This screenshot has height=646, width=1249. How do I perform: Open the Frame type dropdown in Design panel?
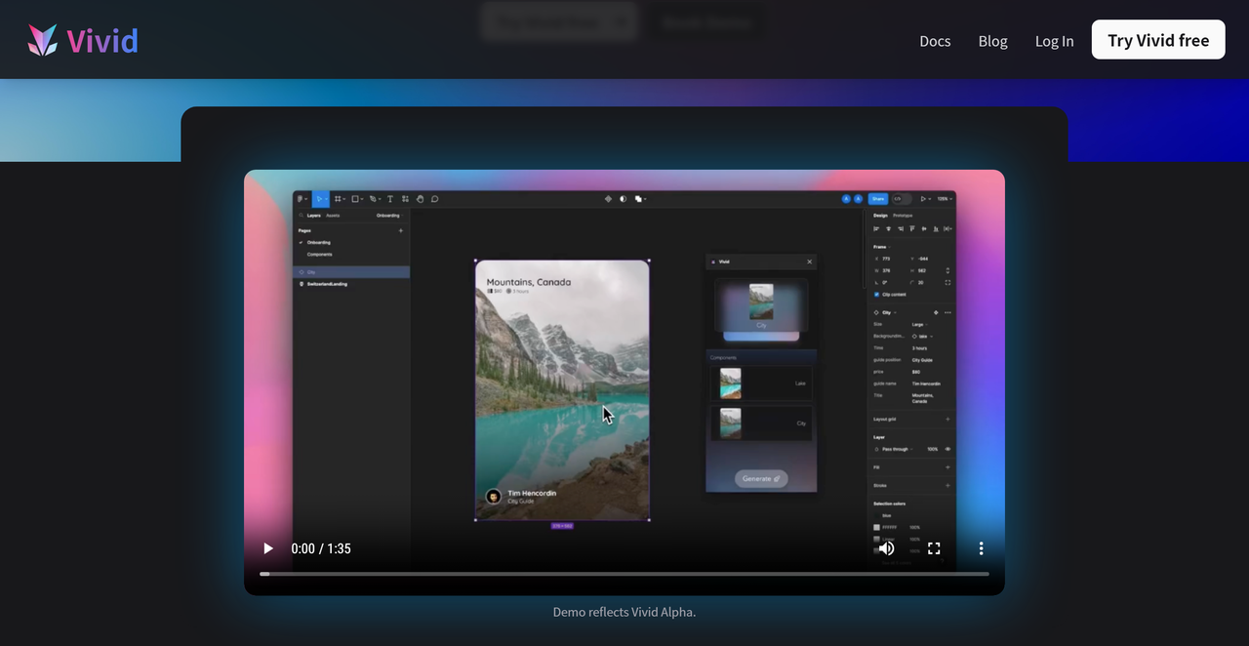pos(881,247)
